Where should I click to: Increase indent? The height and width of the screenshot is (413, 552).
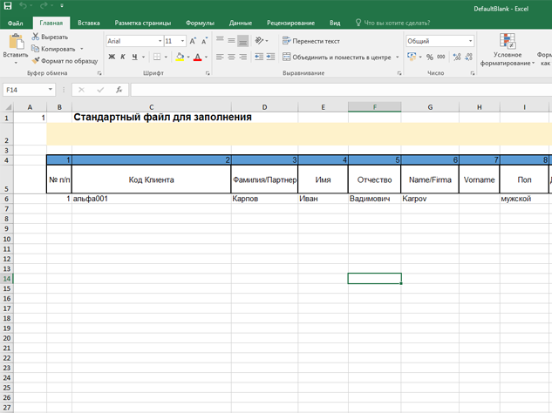270,57
